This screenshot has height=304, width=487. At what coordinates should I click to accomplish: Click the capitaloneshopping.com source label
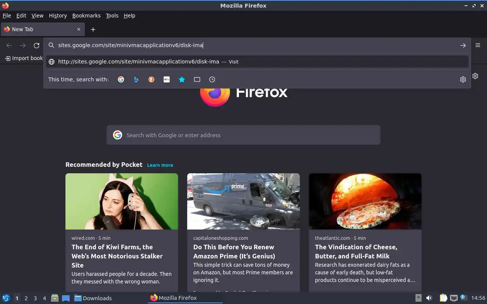coord(221,238)
